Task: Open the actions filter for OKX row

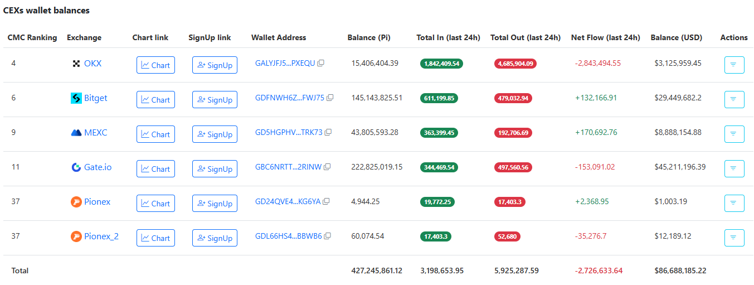Action: pos(733,65)
